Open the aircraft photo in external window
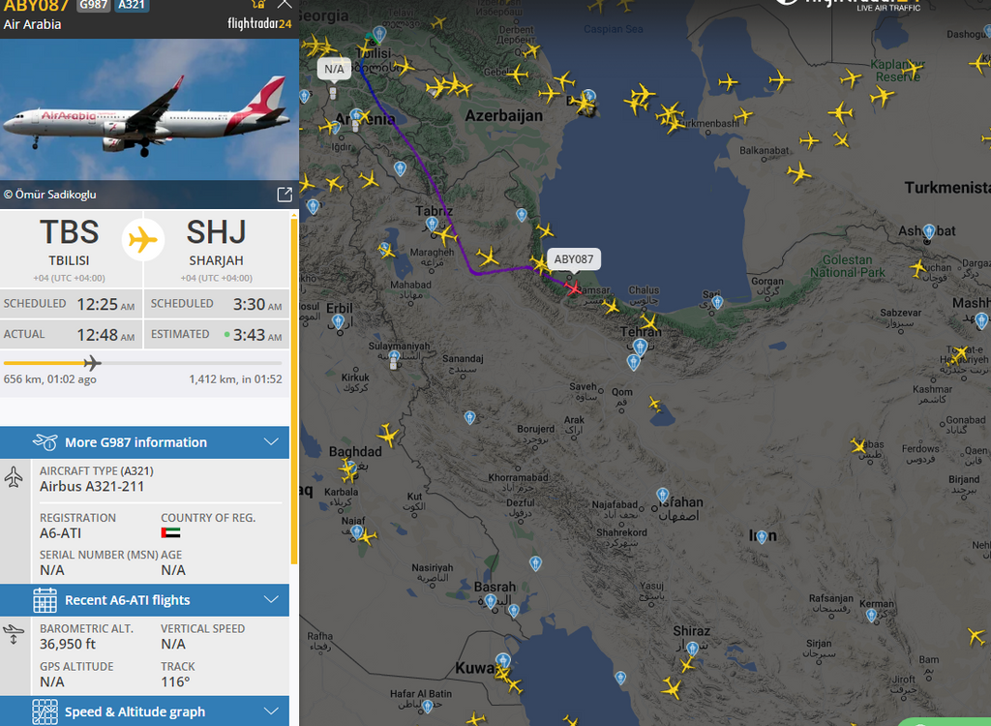Viewport: 991px width, 726px height. point(285,195)
